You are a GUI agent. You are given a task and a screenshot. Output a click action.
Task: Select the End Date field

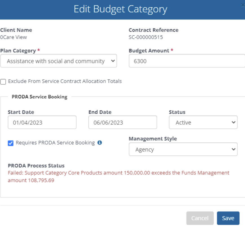(123, 122)
